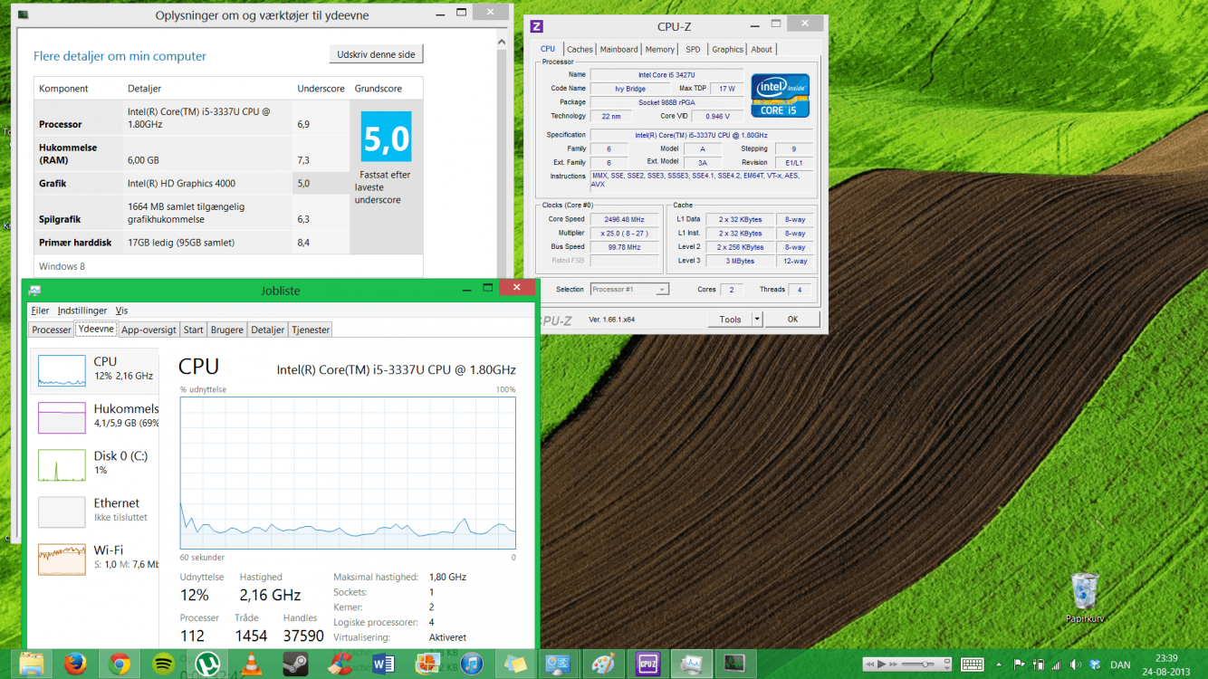Select Ethernet in the performance sidebar
1208x679 pixels.
click(x=95, y=512)
